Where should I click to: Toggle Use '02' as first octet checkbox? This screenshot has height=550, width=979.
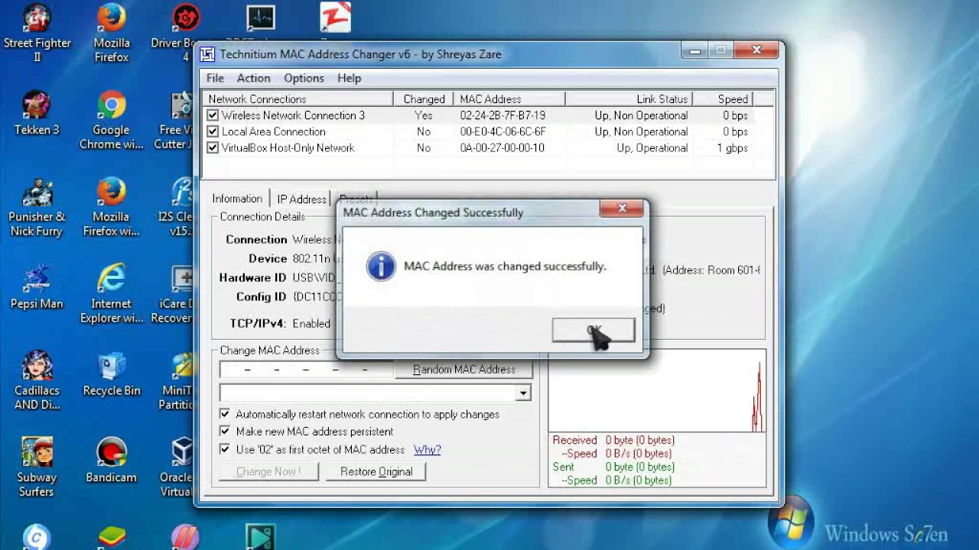(x=225, y=449)
